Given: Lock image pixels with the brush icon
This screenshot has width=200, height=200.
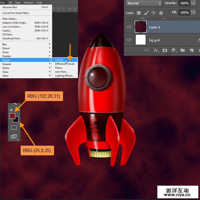Looking at the screenshot, I should (x=146, y=13).
